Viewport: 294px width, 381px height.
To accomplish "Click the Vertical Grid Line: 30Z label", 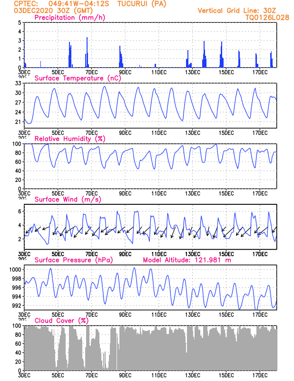I will 237,10.
